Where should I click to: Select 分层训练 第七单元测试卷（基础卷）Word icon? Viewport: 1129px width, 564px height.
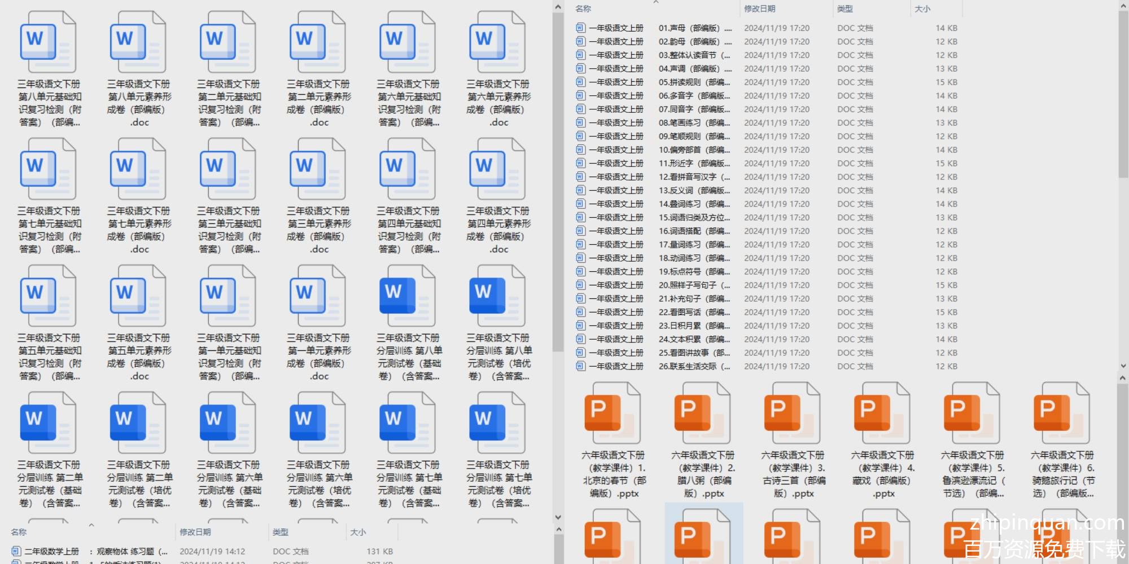pos(407,422)
